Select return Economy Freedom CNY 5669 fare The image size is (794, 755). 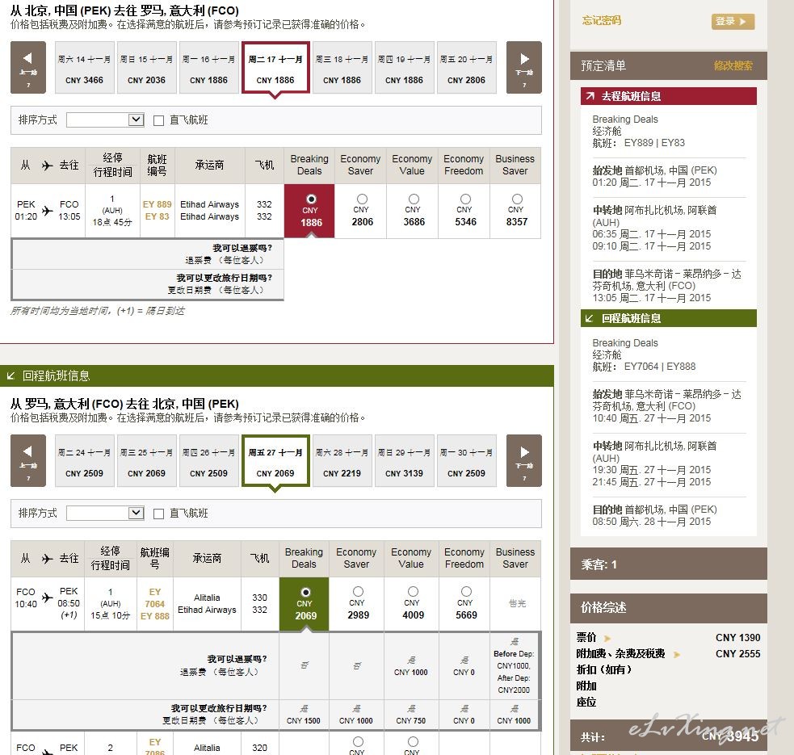(x=466, y=591)
